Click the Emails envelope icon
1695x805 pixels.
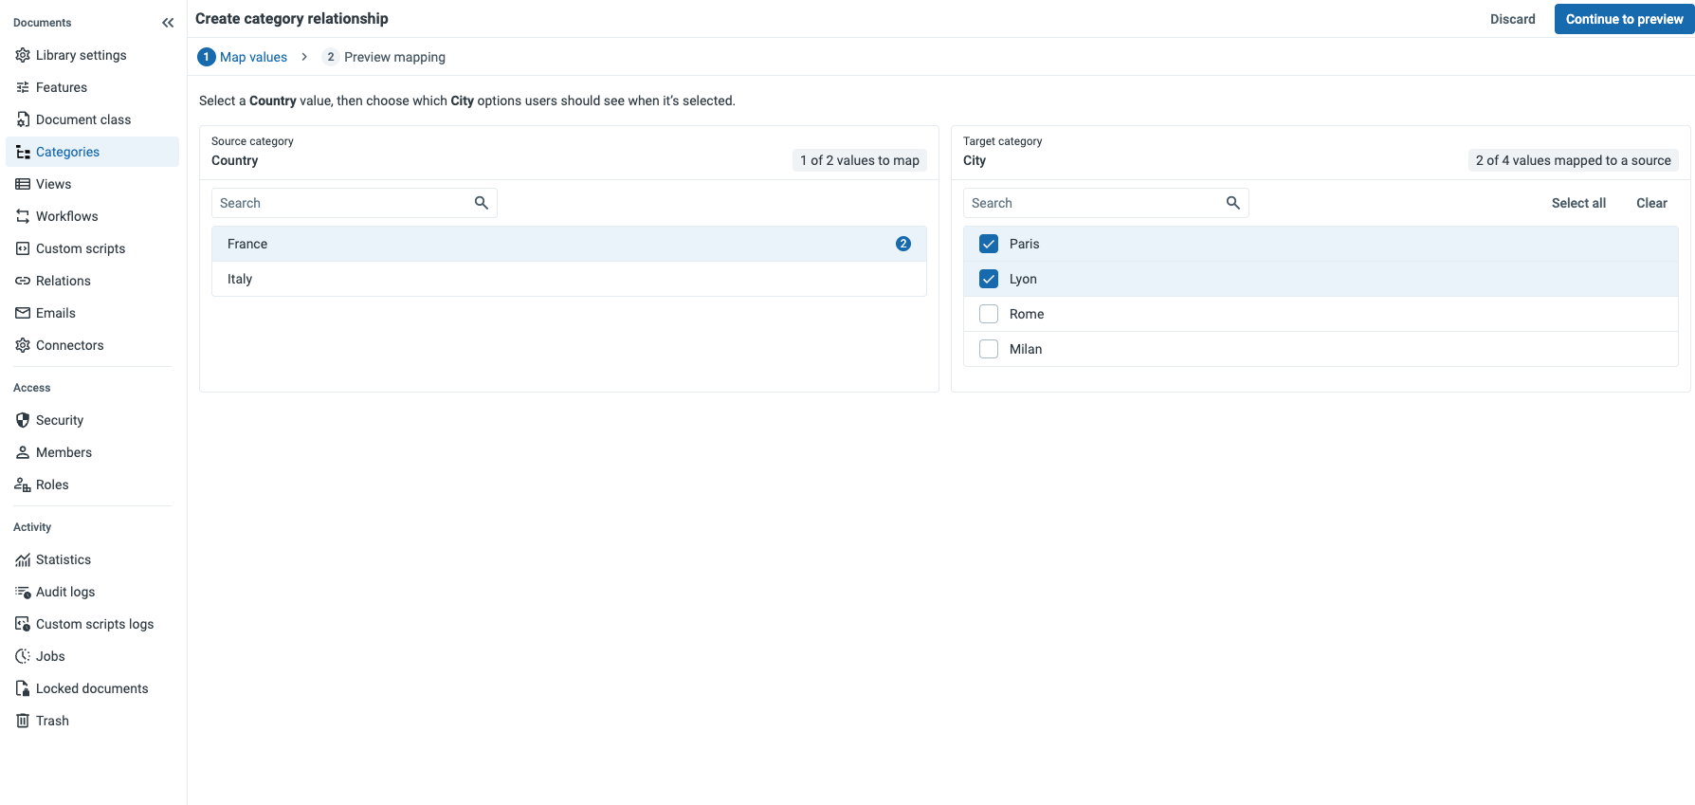23,313
